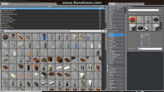Switch to the Utilities tab
The height and width of the screenshot is (92, 164).
tap(132, 4)
